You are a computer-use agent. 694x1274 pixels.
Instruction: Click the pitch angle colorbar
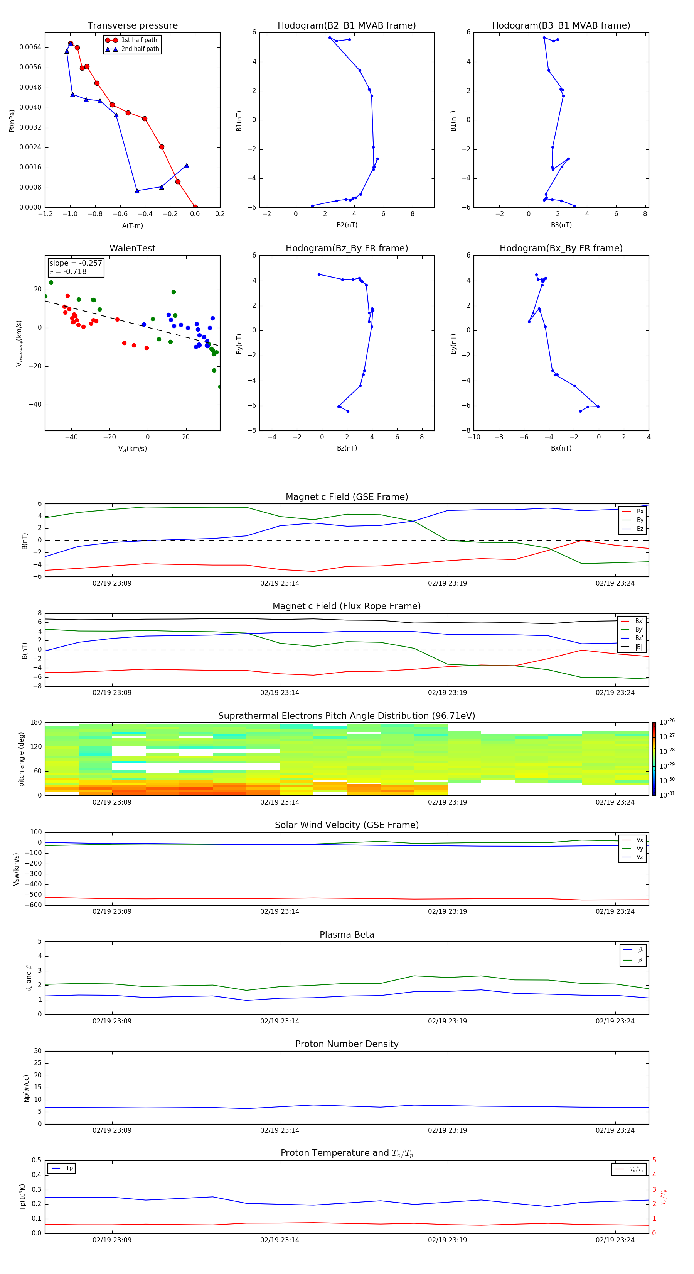point(654,759)
